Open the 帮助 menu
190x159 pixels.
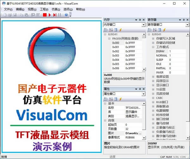tap(80, 9)
